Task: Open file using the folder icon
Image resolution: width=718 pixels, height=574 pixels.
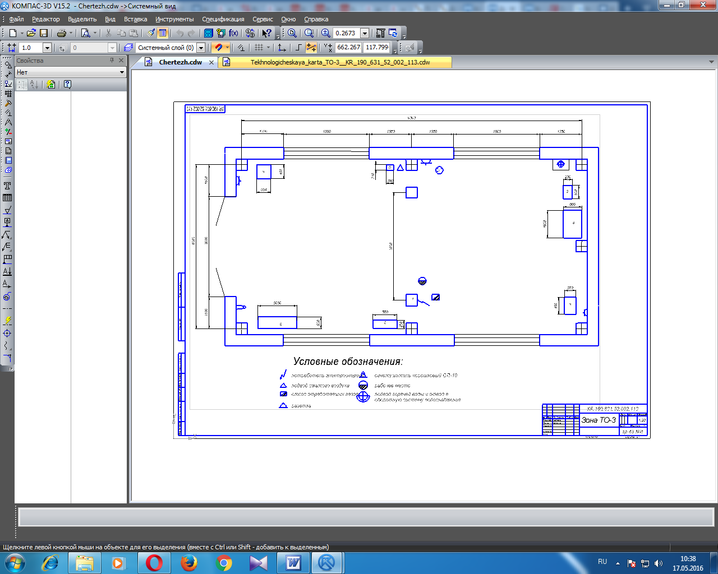Action: (x=31, y=33)
